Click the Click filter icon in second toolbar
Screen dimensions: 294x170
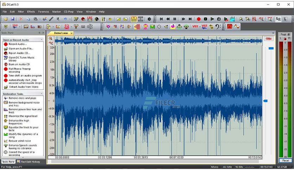pos(15,27)
